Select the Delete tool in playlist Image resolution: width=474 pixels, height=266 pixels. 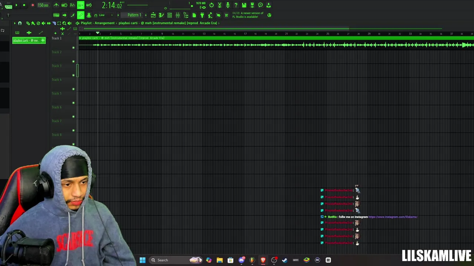pyautogui.click(x=38, y=23)
